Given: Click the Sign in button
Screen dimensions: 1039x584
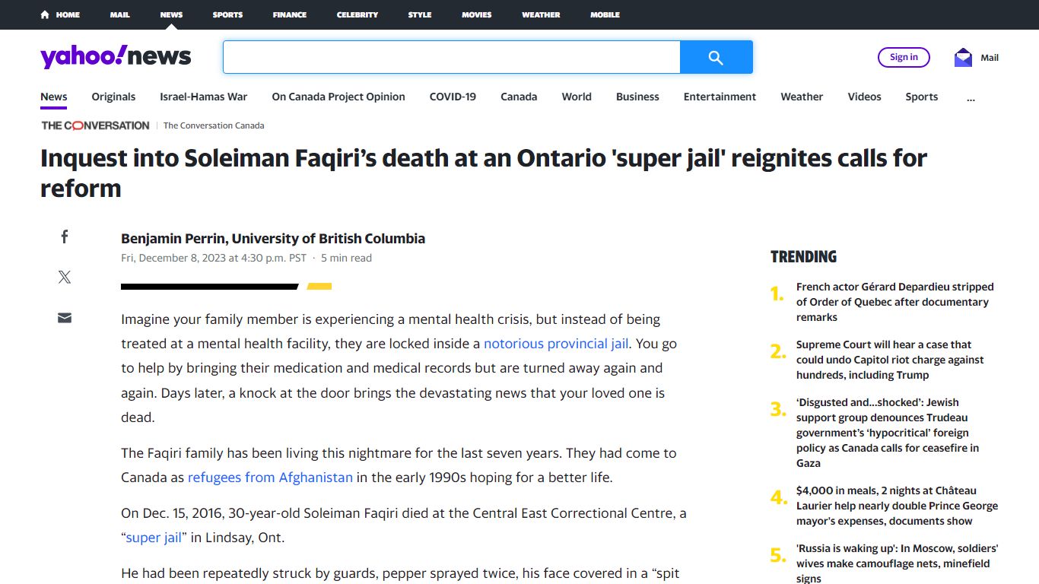Looking at the screenshot, I should (904, 57).
